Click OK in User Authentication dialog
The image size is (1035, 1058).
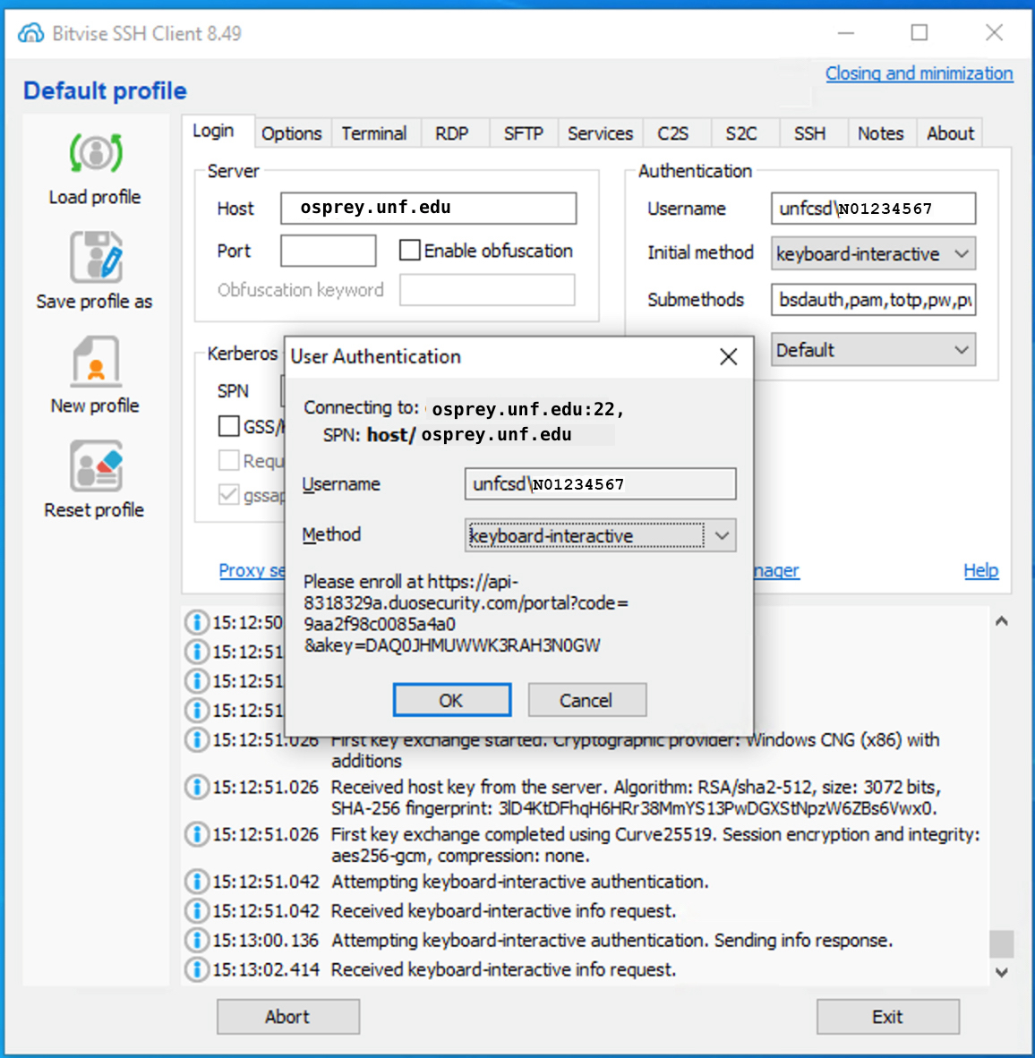click(x=451, y=700)
